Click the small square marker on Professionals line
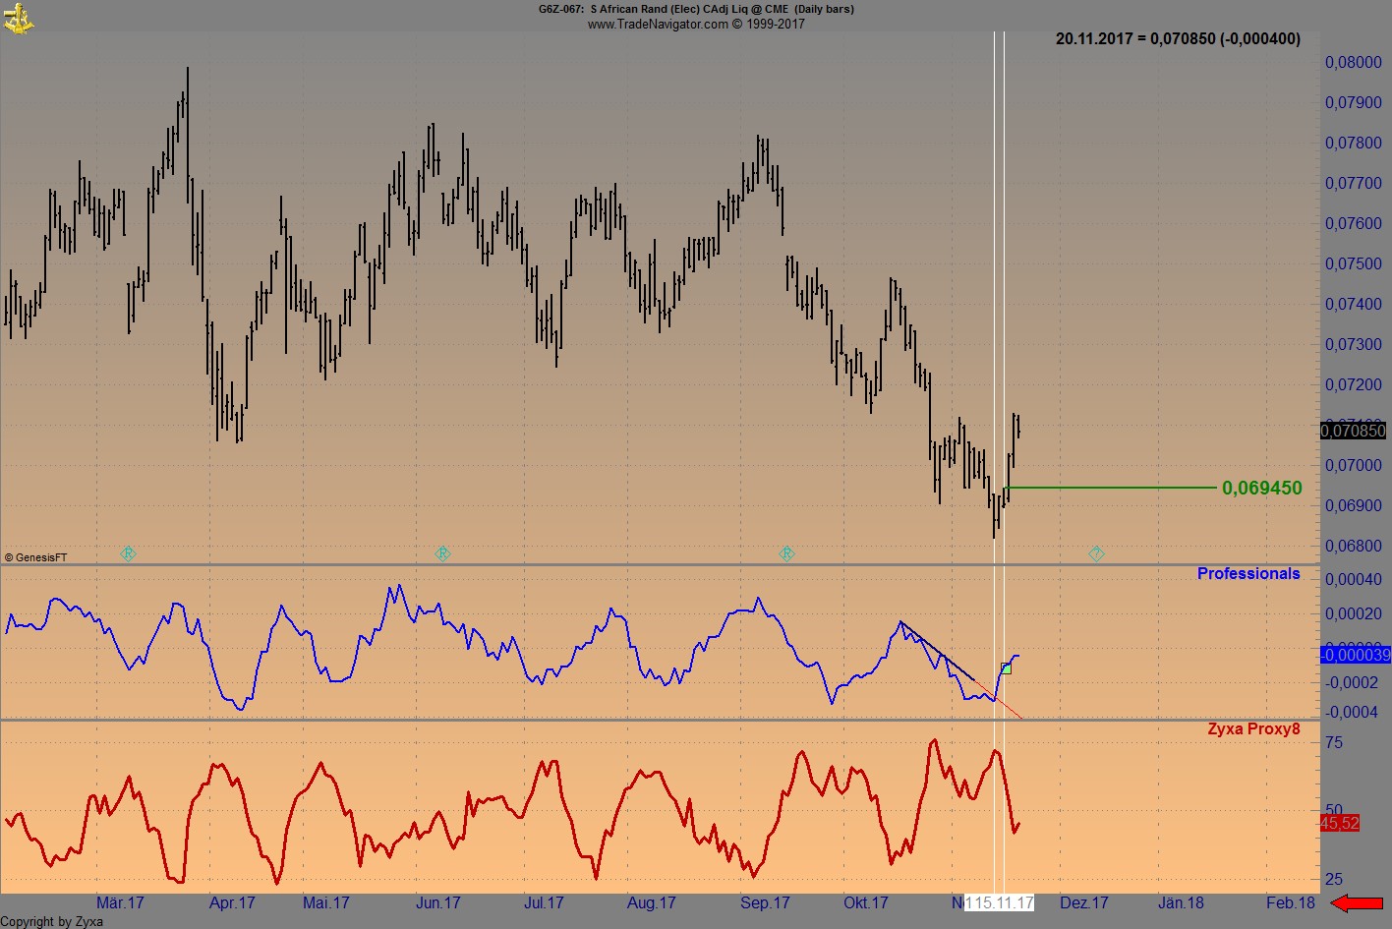The height and width of the screenshot is (929, 1392). point(1005,667)
